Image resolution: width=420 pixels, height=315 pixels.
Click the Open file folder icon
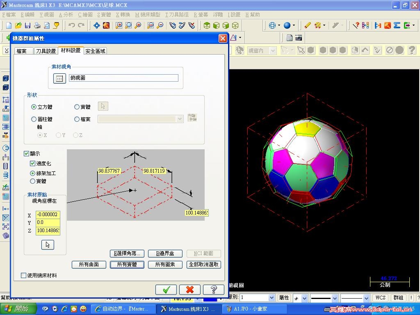click(18, 25)
